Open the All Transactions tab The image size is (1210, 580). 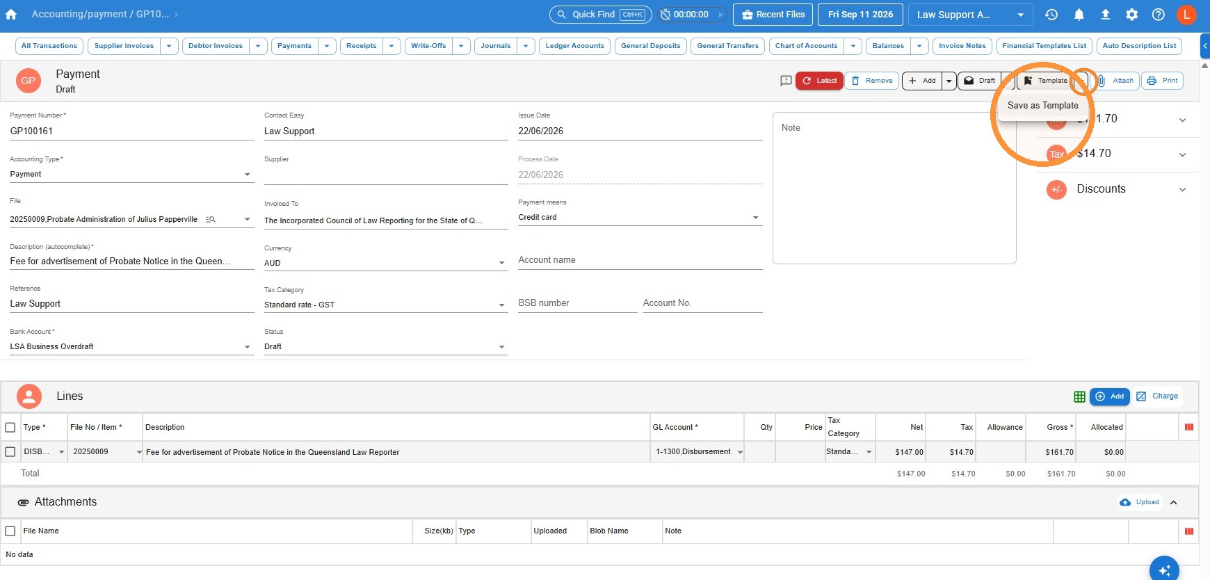click(x=49, y=46)
